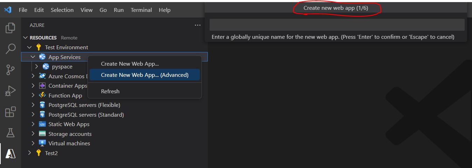Select Storage accounts in resource tree
This screenshot has width=472, height=168.
(70, 134)
